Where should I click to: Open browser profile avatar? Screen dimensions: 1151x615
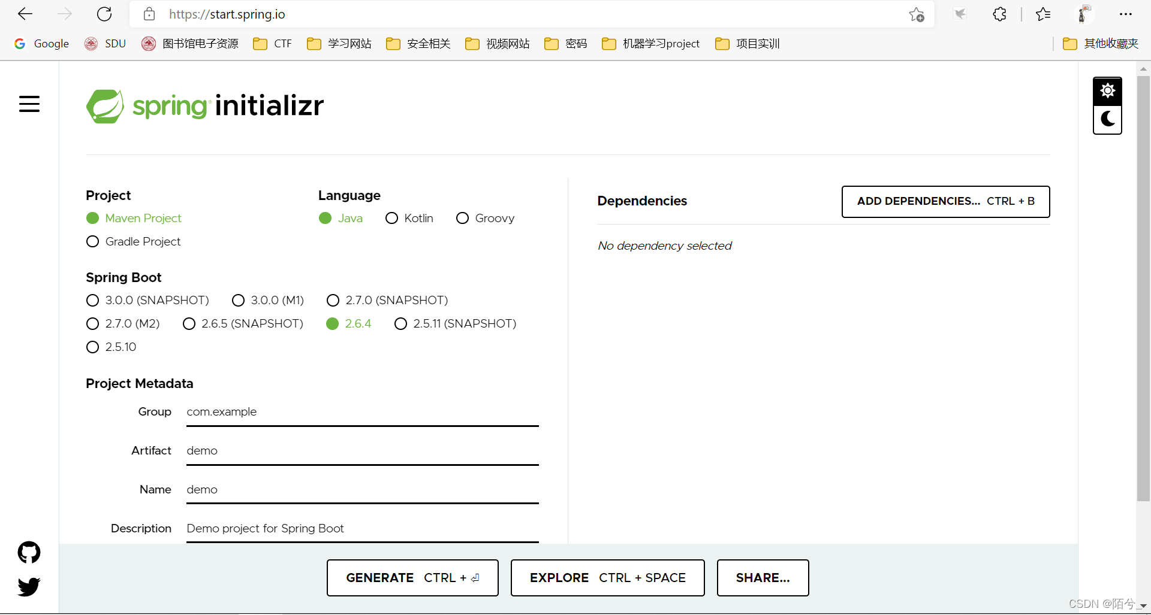point(1084,14)
